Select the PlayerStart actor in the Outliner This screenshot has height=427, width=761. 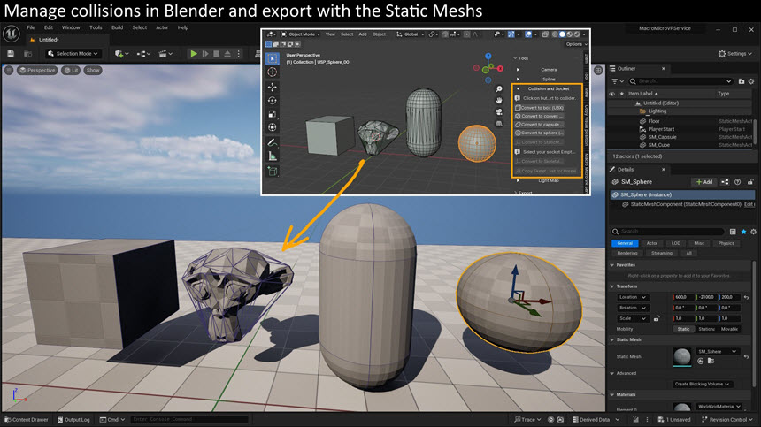tap(661, 129)
